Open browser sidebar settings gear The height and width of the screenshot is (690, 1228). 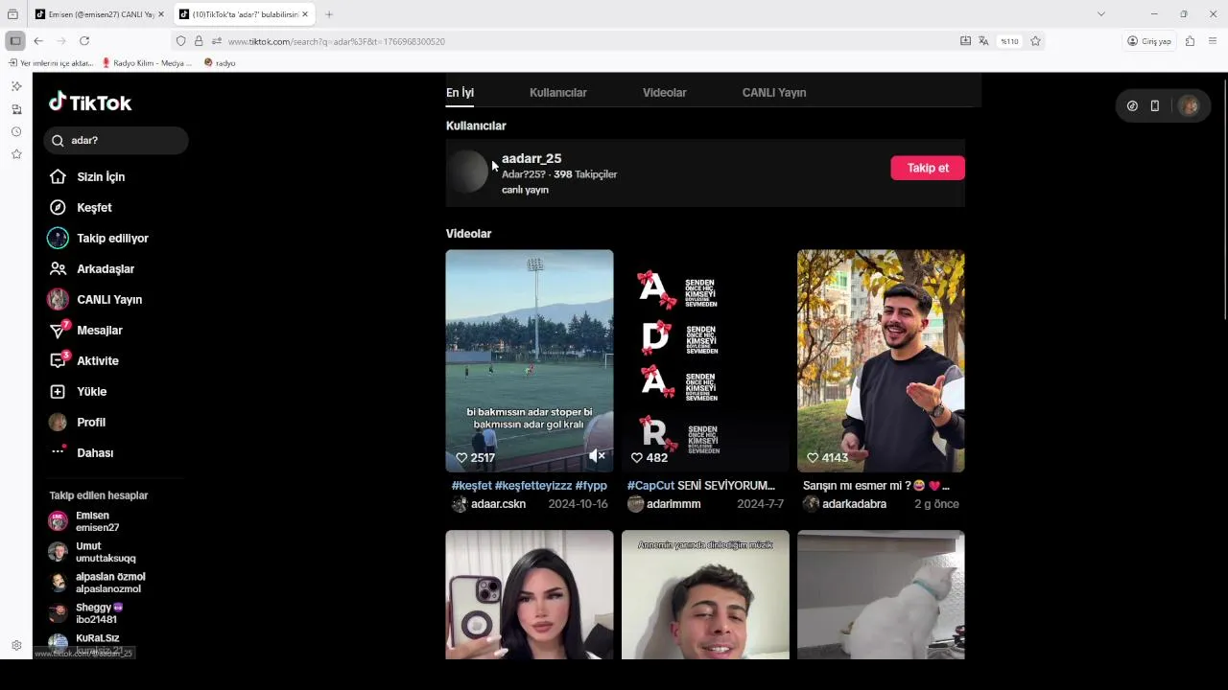[x=16, y=646]
